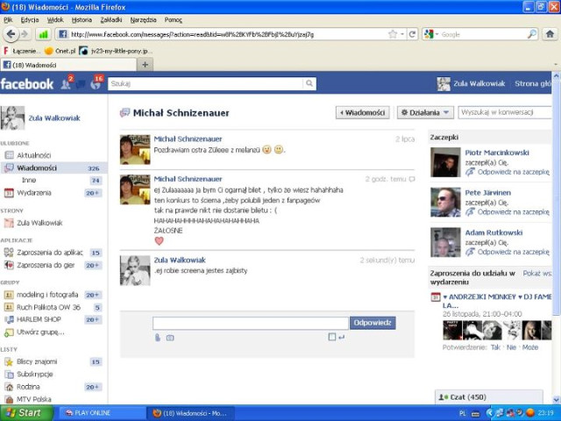Screen dimensions: 561x421
Task: Click Facebook search magnifier button
Action: (x=309, y=84)
